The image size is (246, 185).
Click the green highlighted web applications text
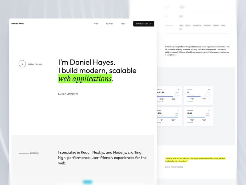tap(85, 79)
